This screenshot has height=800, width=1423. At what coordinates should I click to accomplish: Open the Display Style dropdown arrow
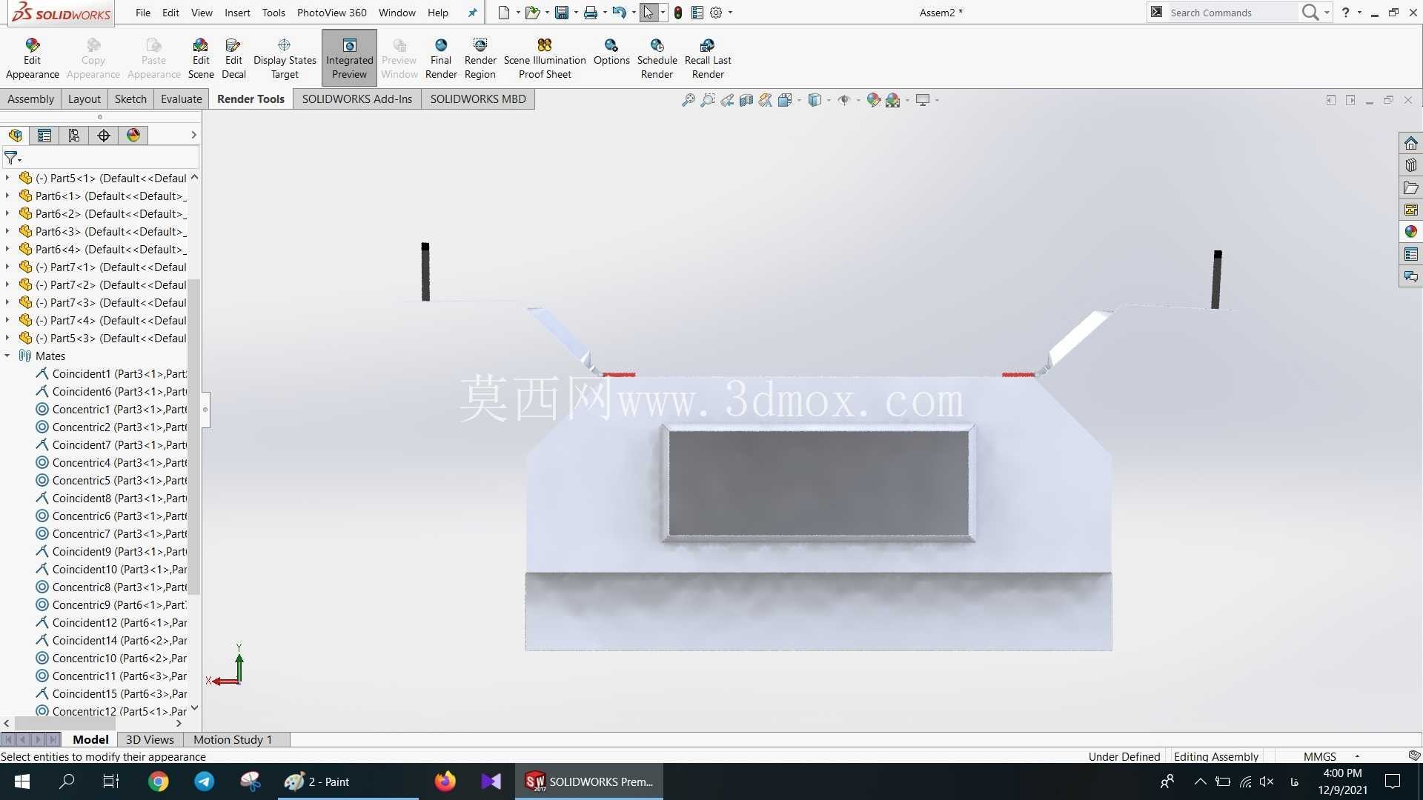[829, 100]
